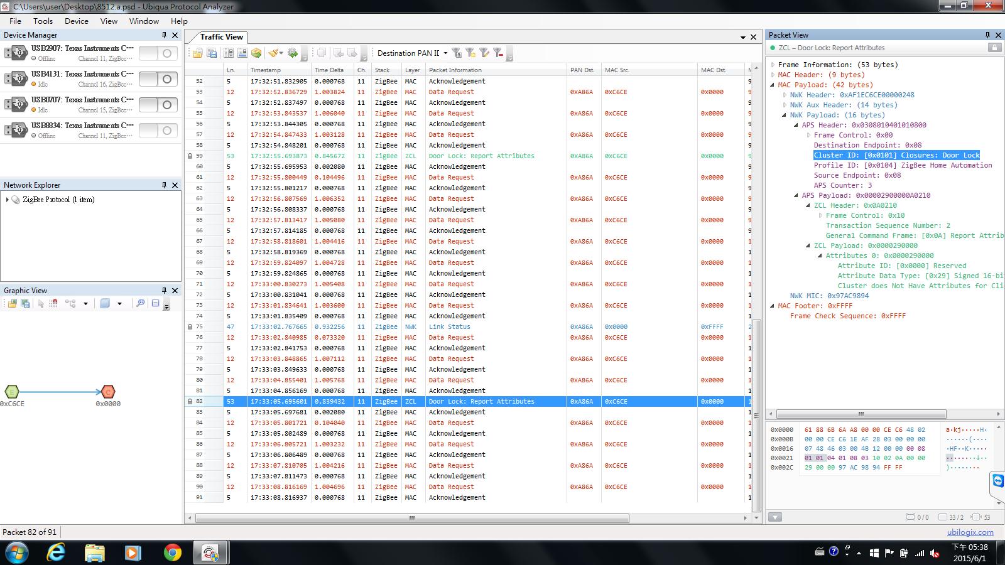Open the layers dropdown arrow in Graphic View
The width and height of the screenshot is (1005, 565).
click(119, 304)
